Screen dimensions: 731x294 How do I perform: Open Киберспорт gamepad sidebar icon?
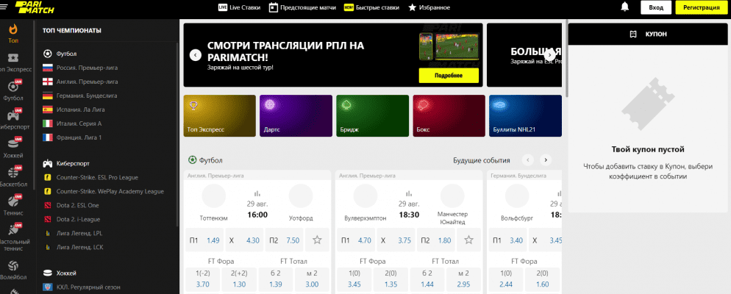tap(13, 115)
